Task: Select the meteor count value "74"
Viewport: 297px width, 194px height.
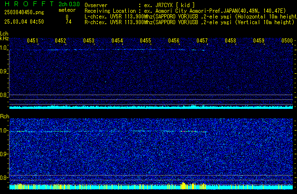Action: click(x=68, y=22)
